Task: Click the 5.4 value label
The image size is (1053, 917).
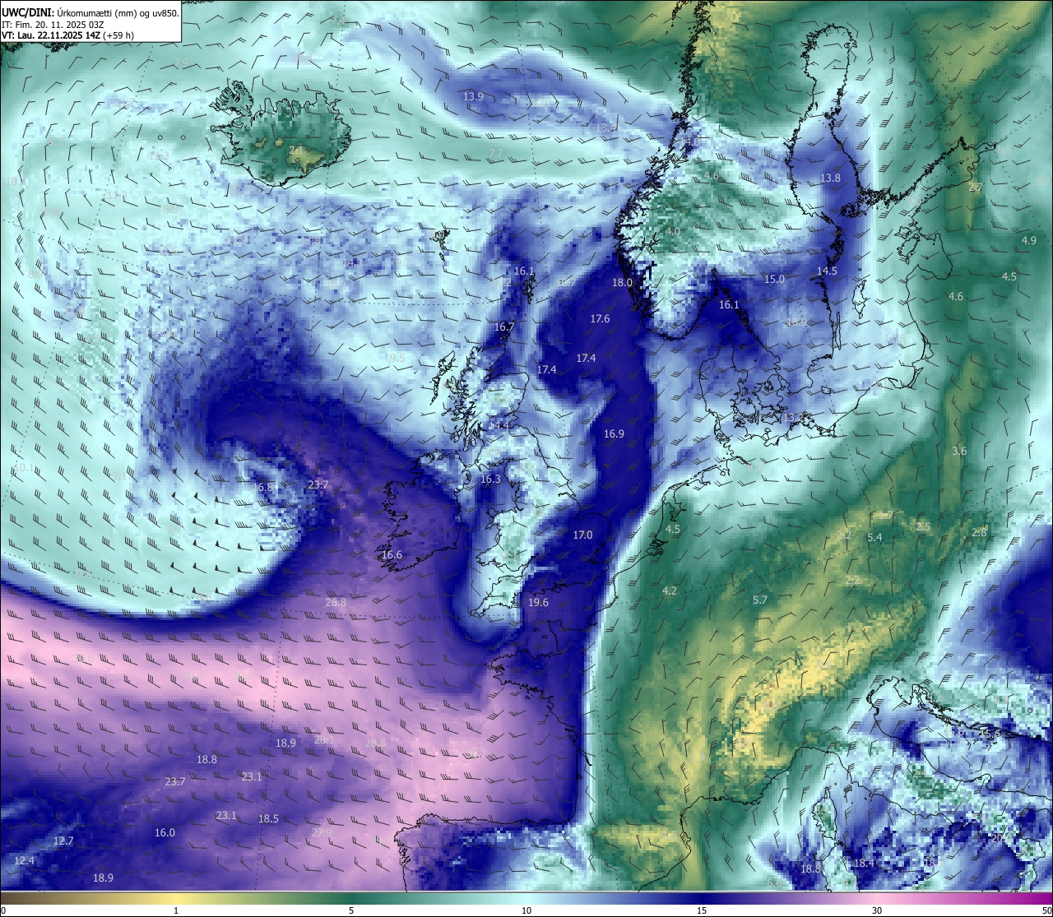Action: click(874, 537)
